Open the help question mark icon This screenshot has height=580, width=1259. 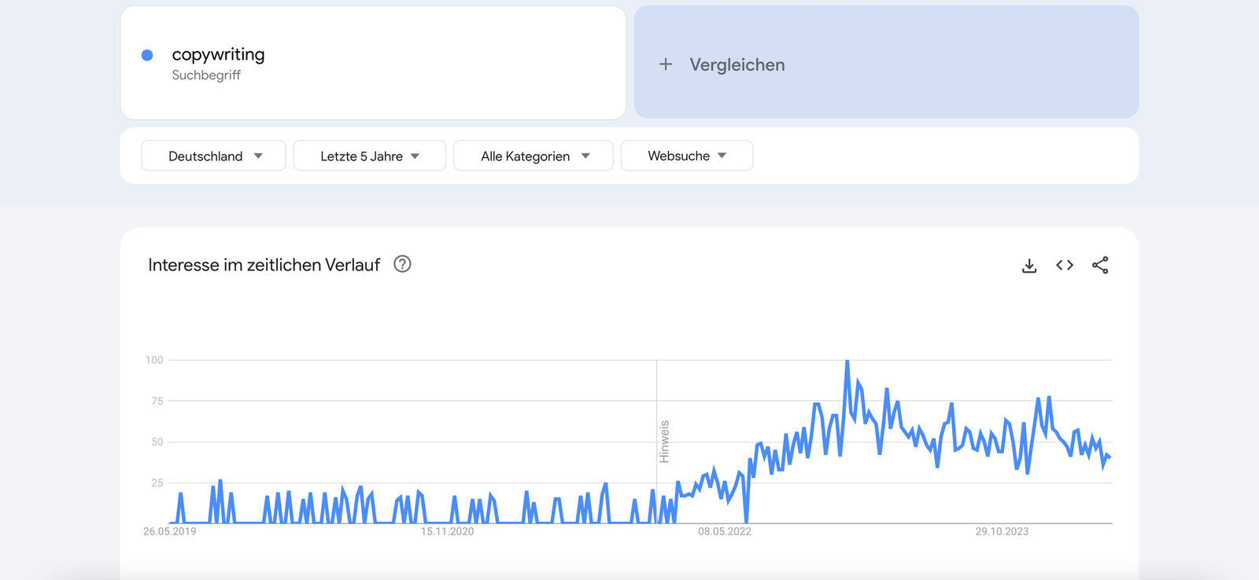(x=402, y=264)
